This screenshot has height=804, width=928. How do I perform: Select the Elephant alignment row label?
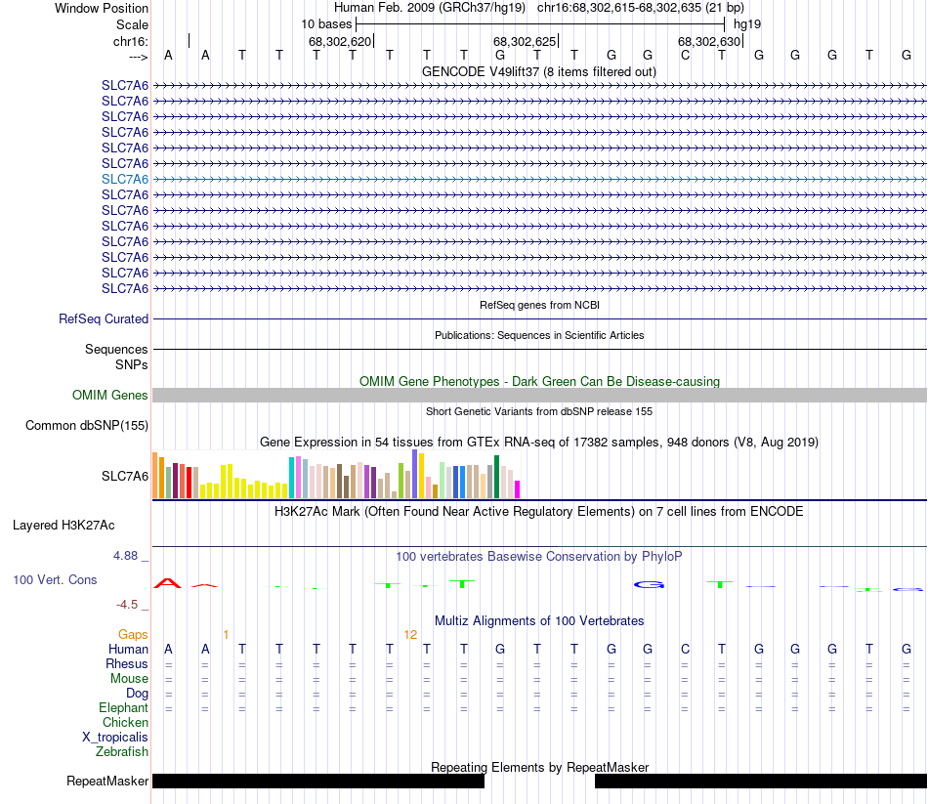(123, 708)
